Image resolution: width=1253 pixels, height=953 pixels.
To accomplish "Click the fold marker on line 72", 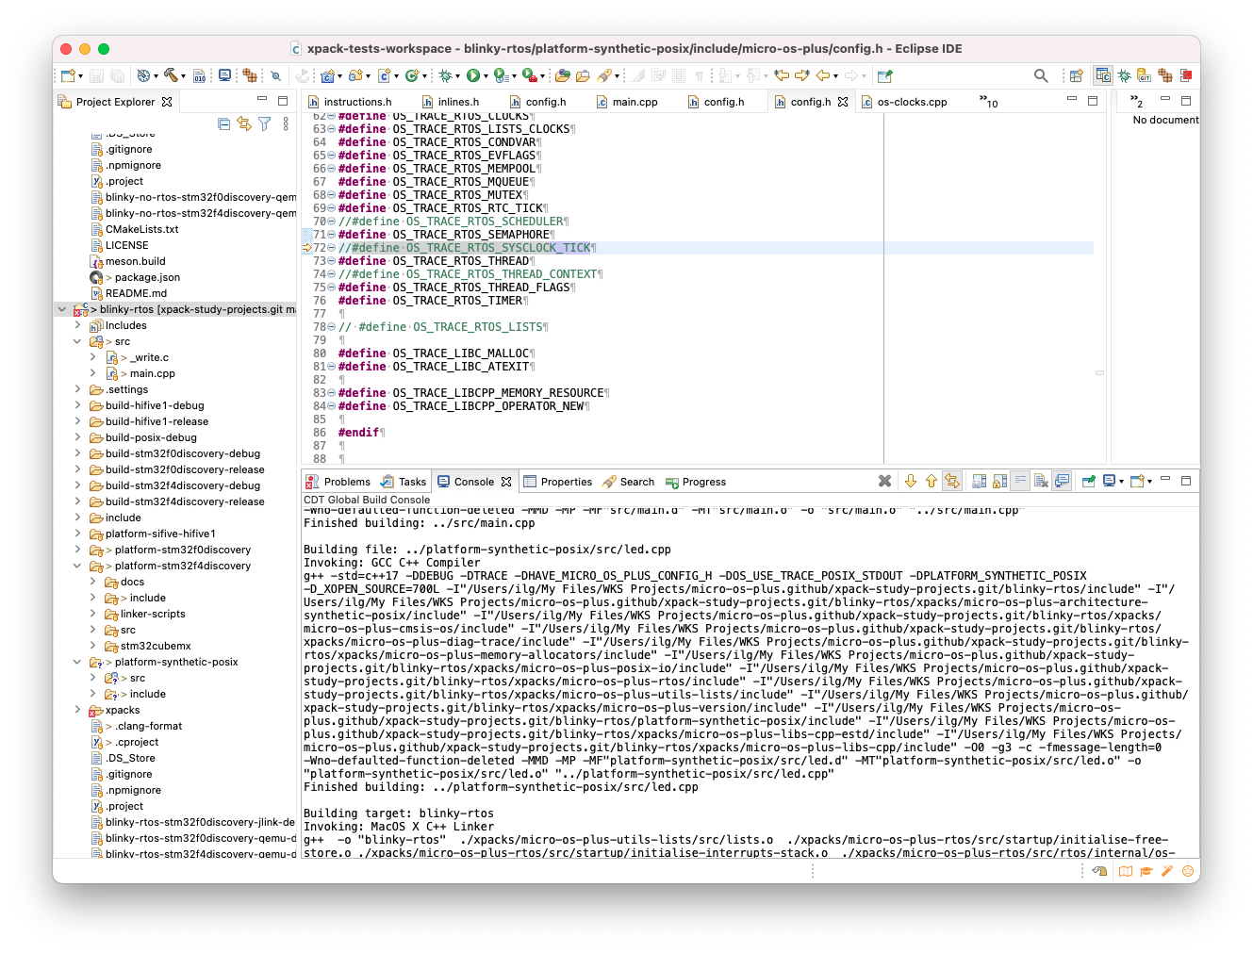I will tap(331, 248).
